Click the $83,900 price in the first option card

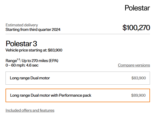coord(138,78)
